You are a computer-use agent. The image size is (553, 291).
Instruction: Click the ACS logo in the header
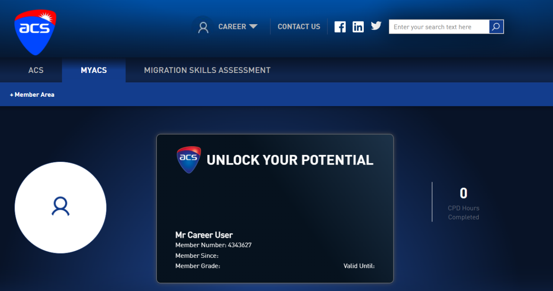pyautogui.click(x=35, y=32)
